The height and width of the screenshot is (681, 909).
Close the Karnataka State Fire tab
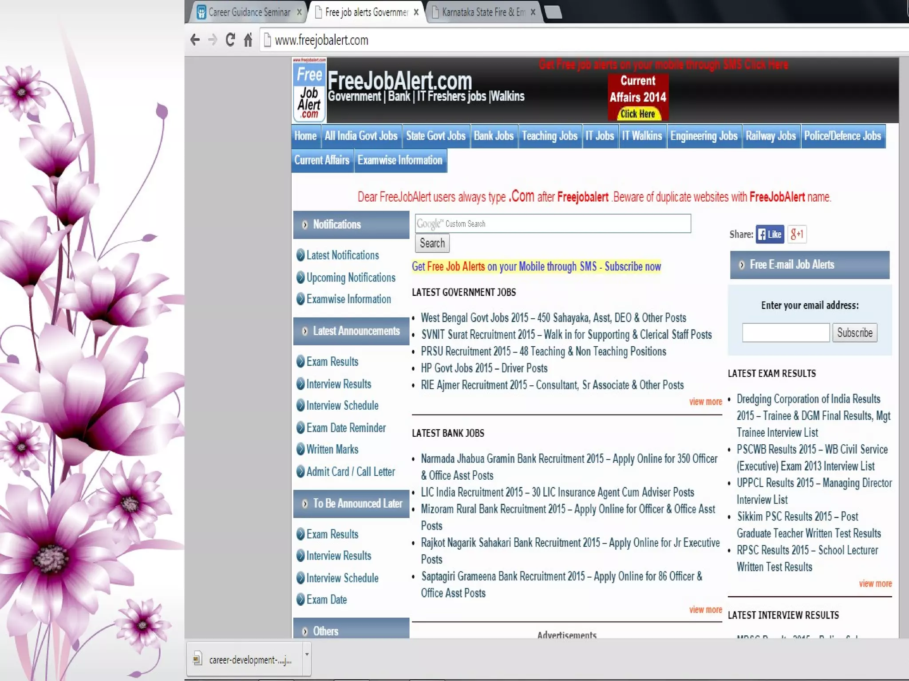pyautogui.click(x=533, y=12)
